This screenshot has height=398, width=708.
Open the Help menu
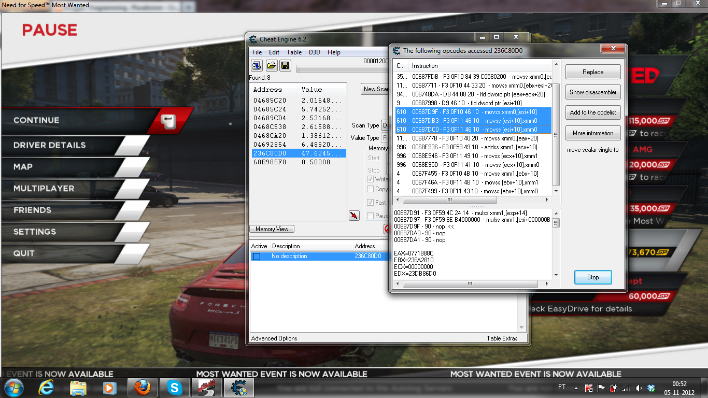pyautogui.click(x=334, y=52)
